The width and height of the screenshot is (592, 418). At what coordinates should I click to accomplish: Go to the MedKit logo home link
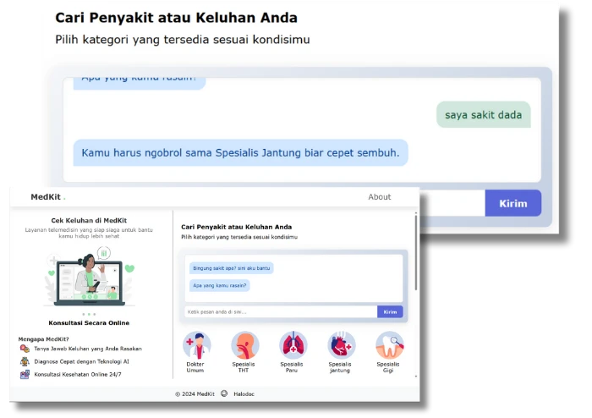pos(46,197)
